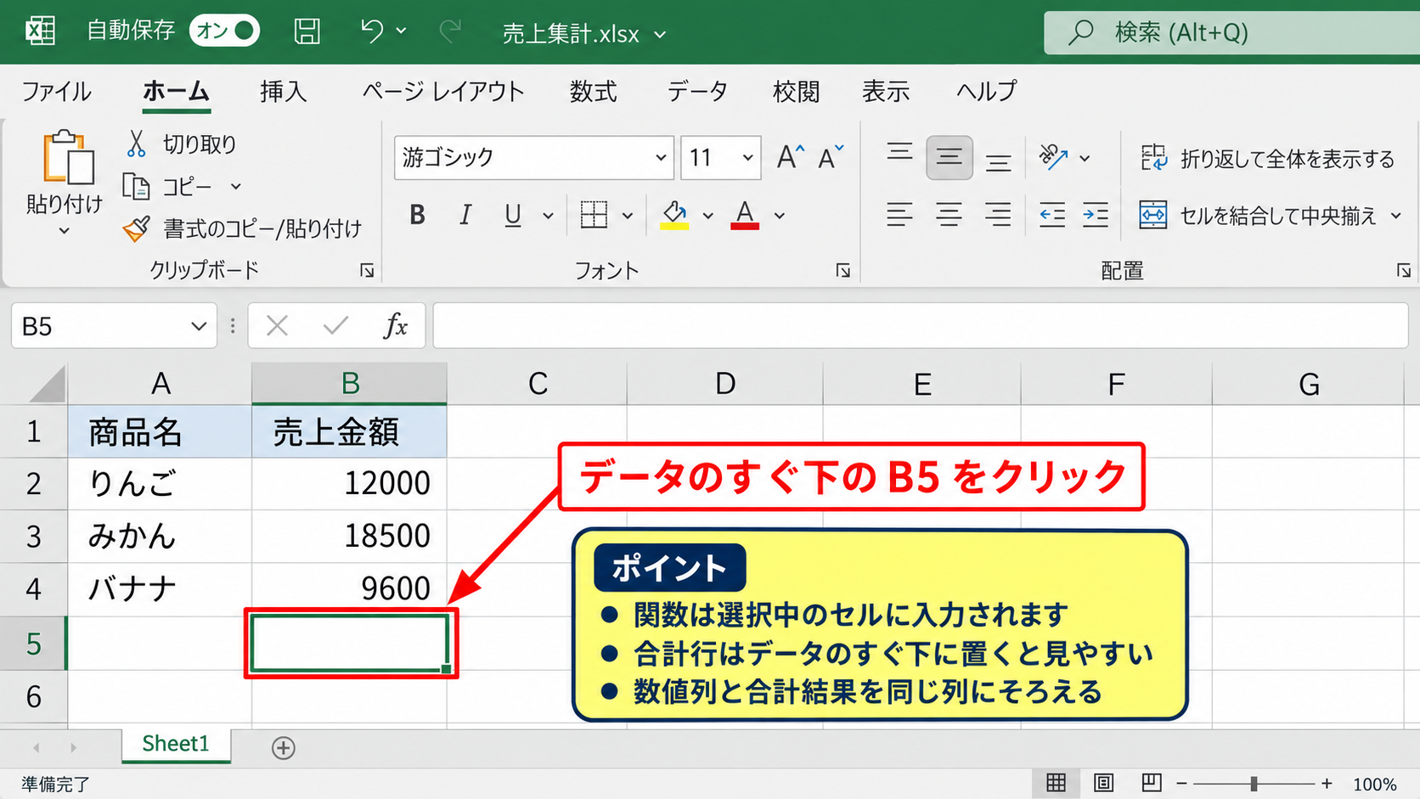Screen dimensions: 1420x799
Task: Switch to the ページ レイアウト tab
Action: [x=442, y=91]
